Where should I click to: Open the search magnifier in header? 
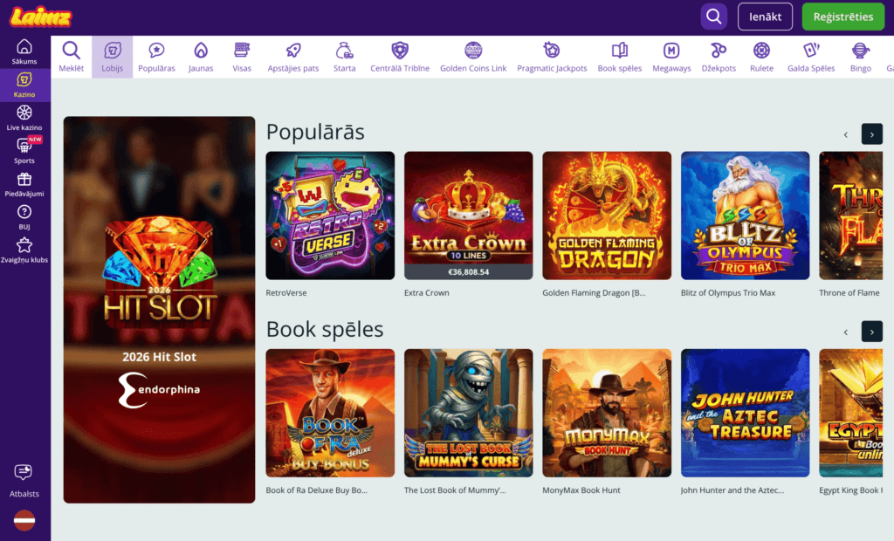point(713,17)
